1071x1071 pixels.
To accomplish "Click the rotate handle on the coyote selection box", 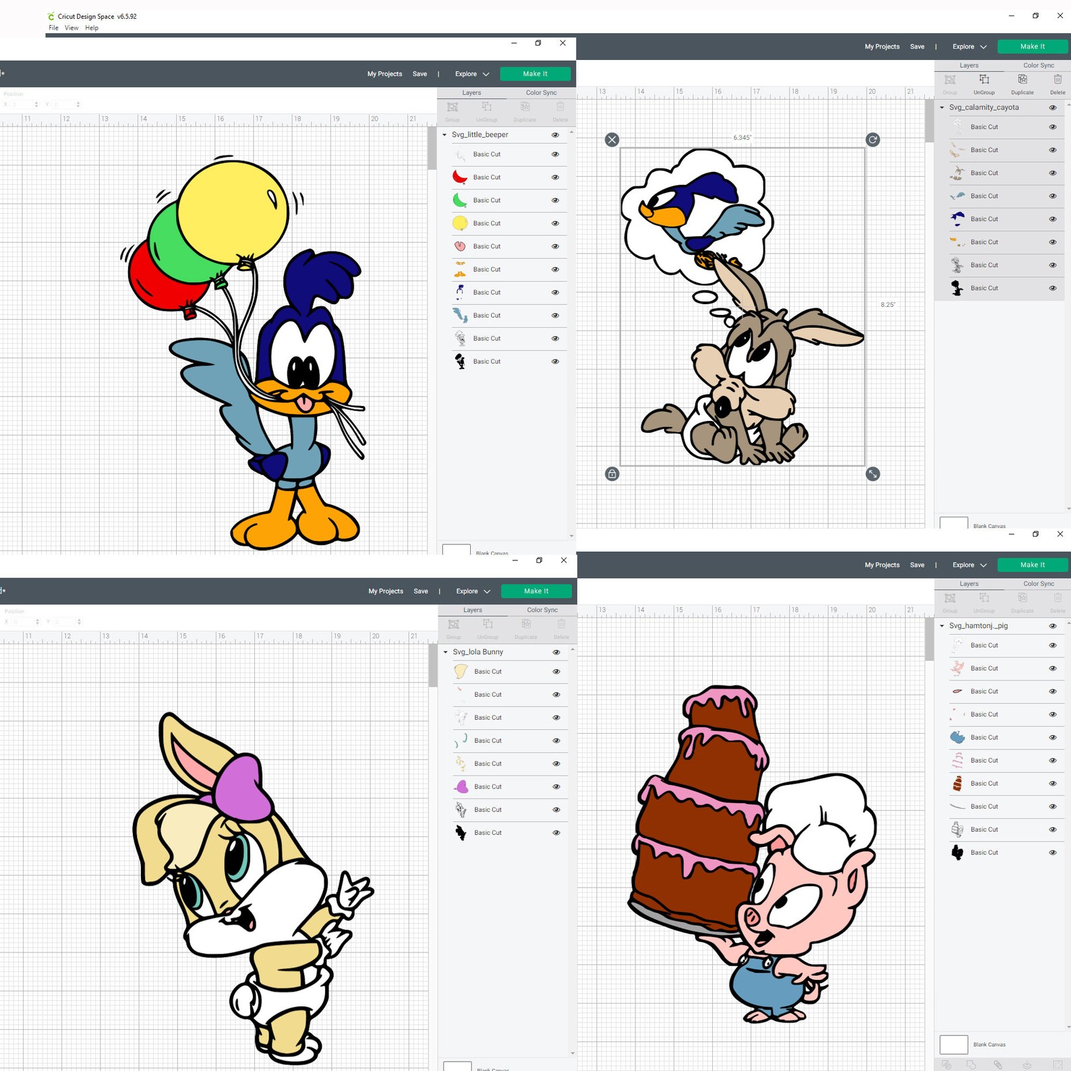I will point(873,140).
